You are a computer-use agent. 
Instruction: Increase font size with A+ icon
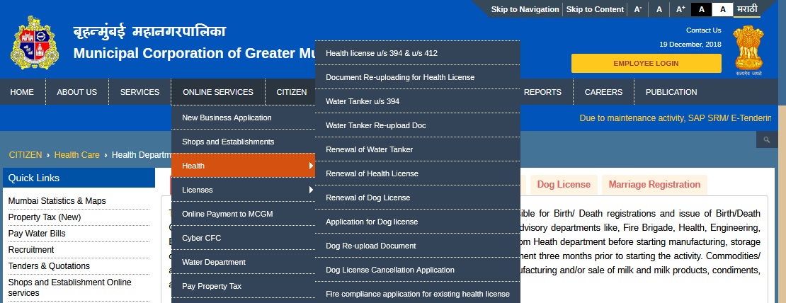[680, 9]
